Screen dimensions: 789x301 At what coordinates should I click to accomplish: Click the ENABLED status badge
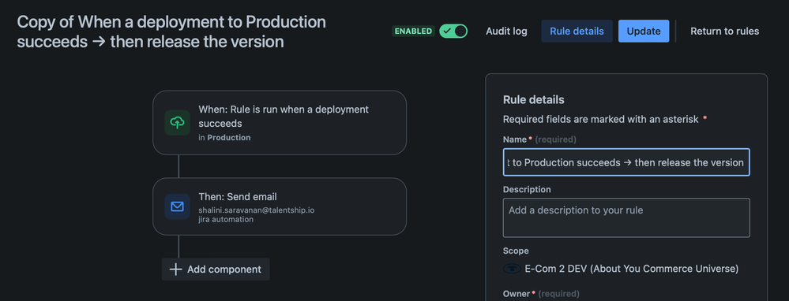[413, 31]
